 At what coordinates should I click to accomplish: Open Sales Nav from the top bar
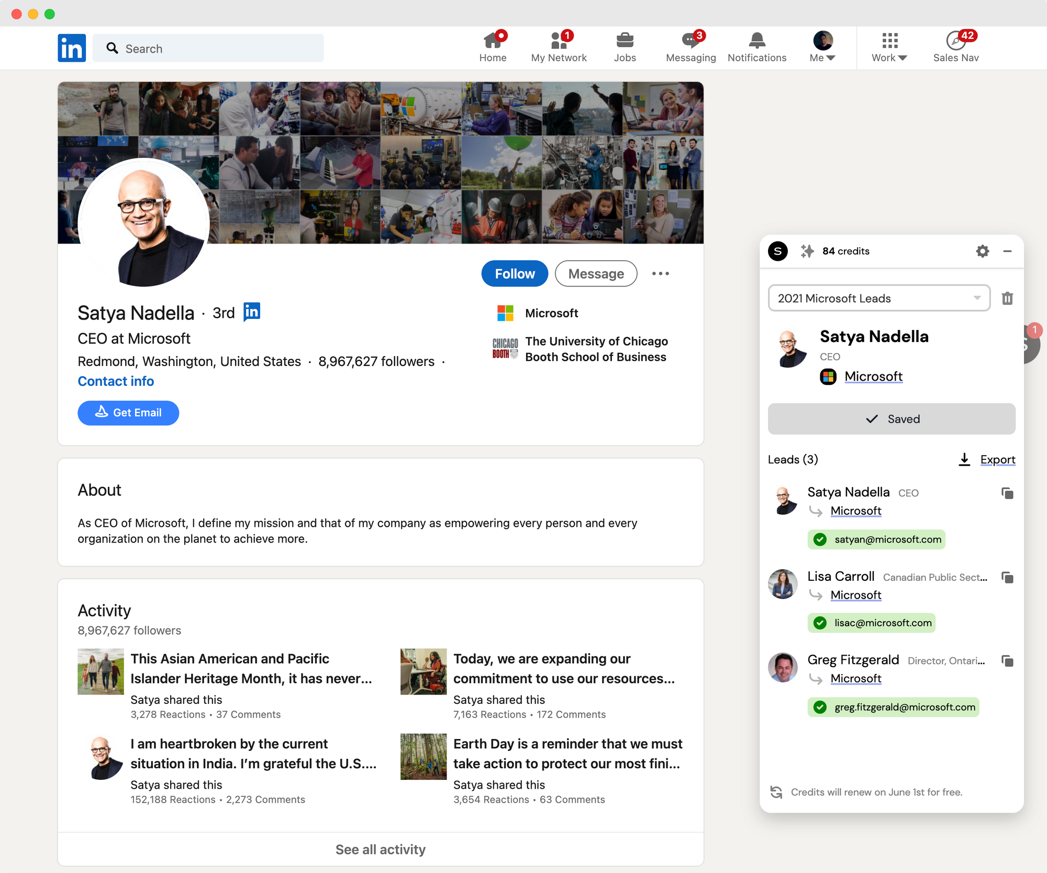956,47
